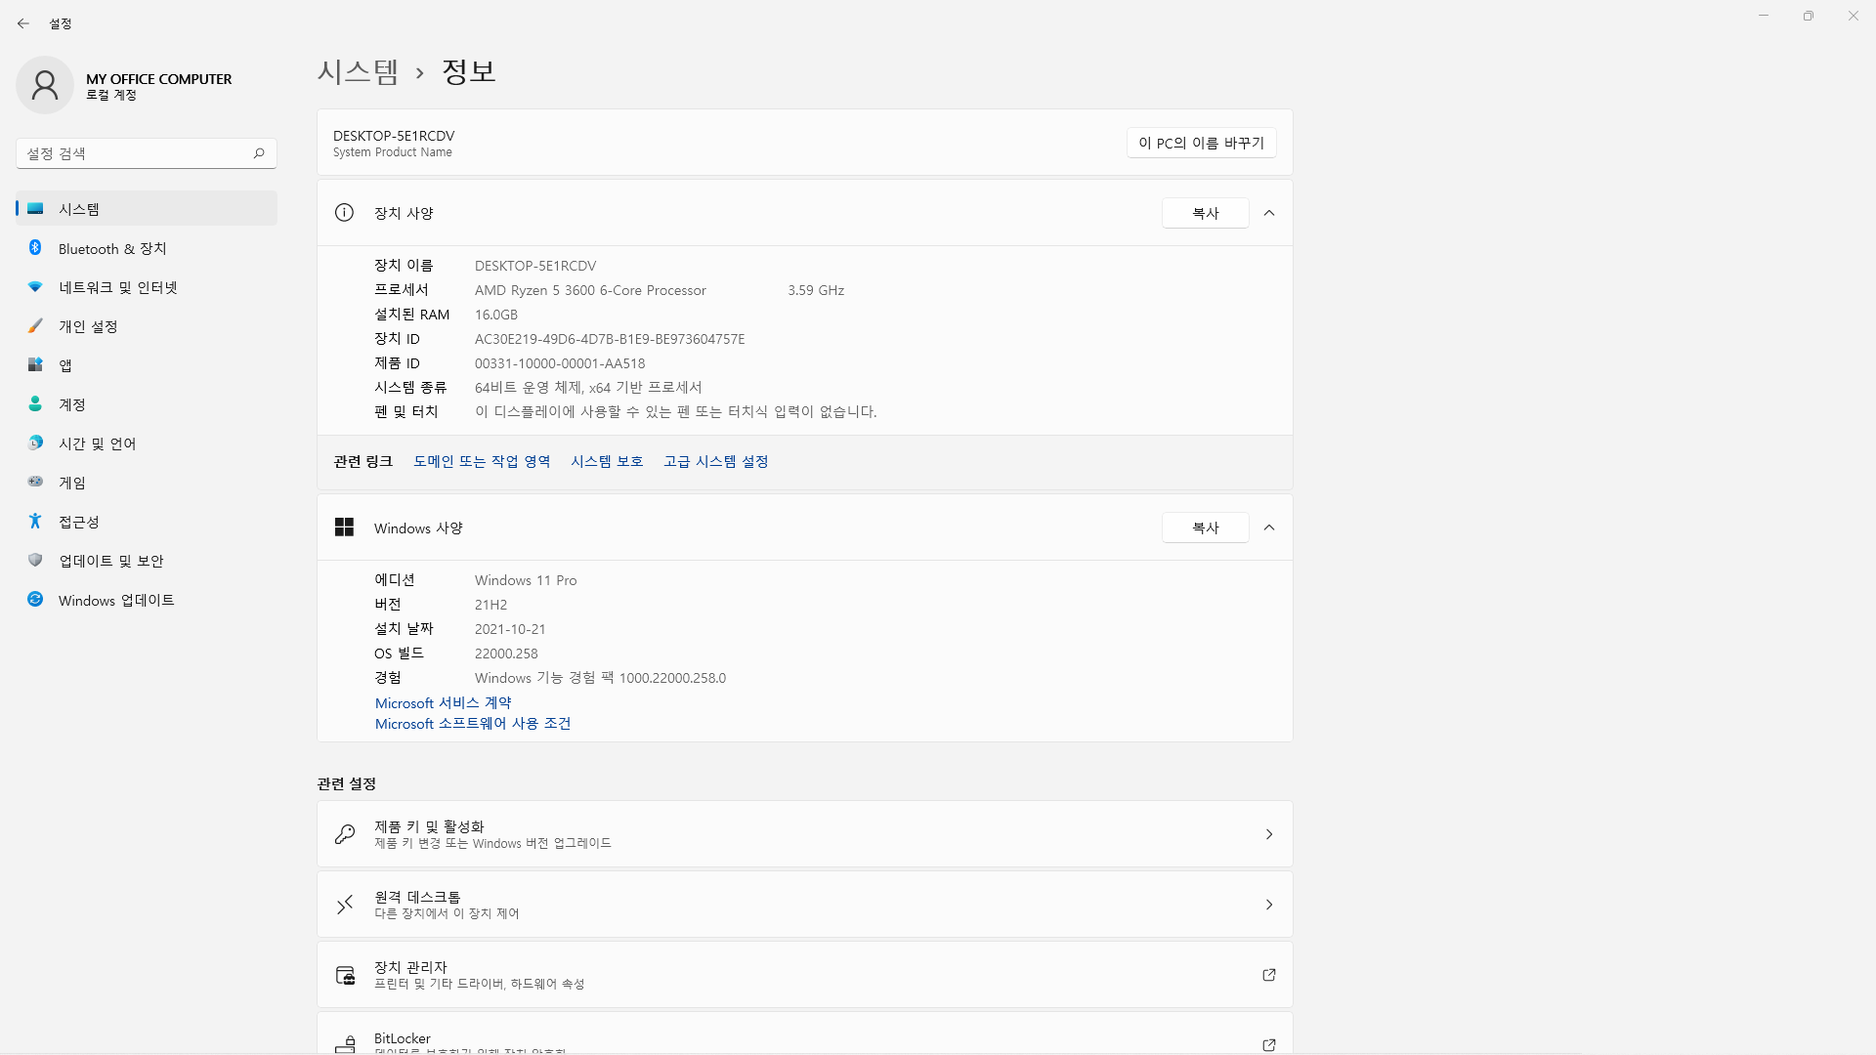Select 시스템 in the sidebar menu
This screenshot has height=1055, width=1876.
pos(147,209)
